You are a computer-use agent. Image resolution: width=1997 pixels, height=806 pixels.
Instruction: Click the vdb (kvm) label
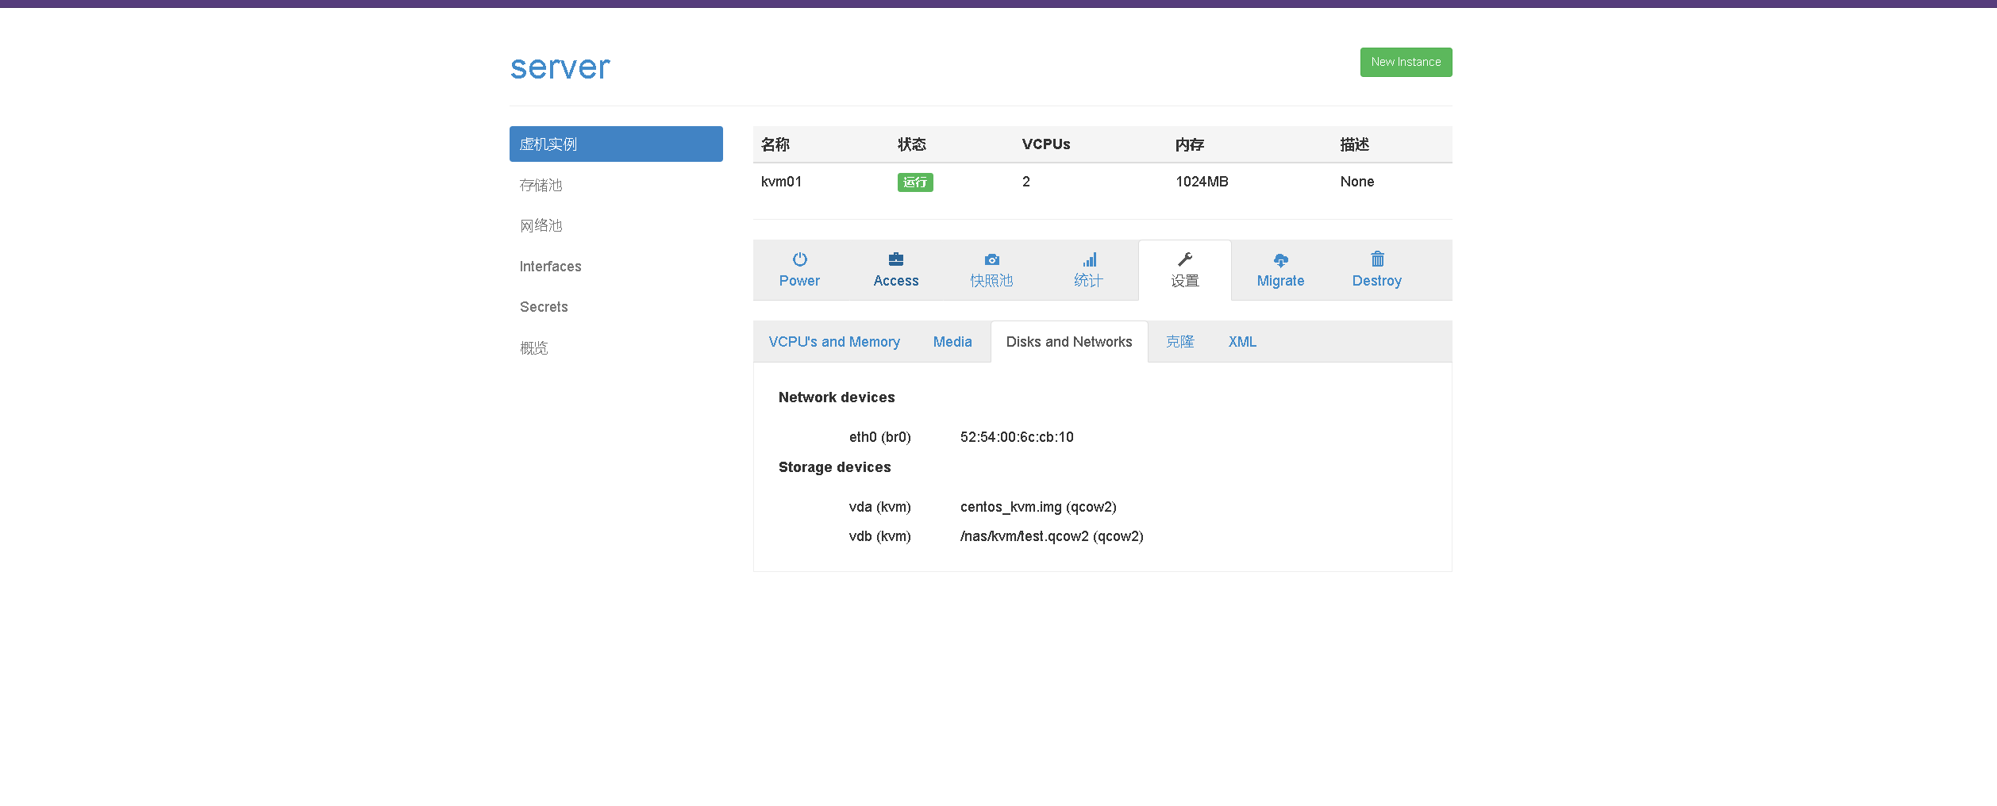[880, 536]
